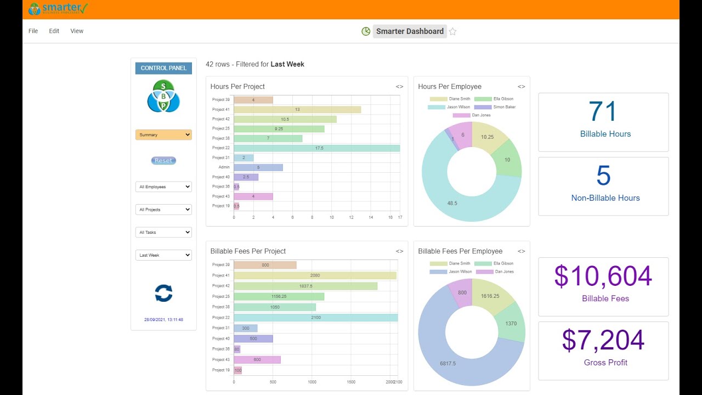Toggle Ella Gibson legend in Billable Fees Per Employee
Image resolution: width=702 pixels, height=395 pixels.
pos(494,263)
